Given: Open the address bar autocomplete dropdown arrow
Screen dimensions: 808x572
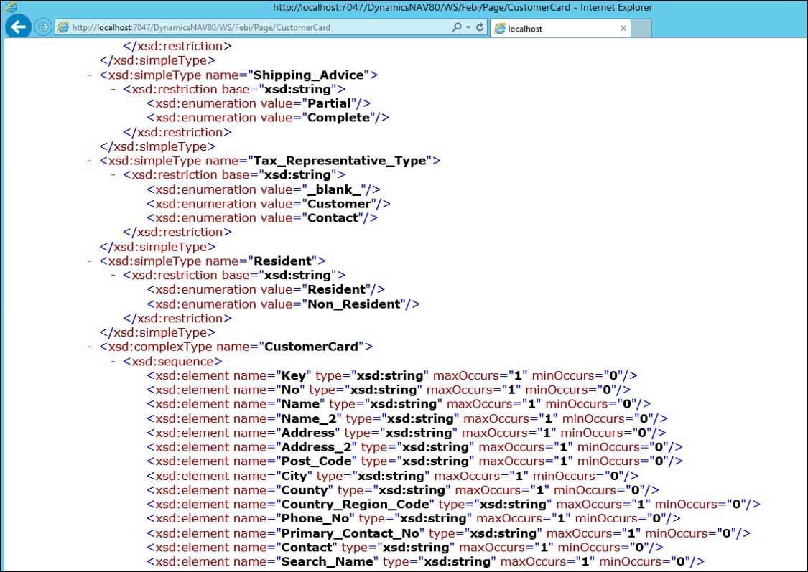Looking at the screenshot, I should pyautogui.click(x=468, y=27).
